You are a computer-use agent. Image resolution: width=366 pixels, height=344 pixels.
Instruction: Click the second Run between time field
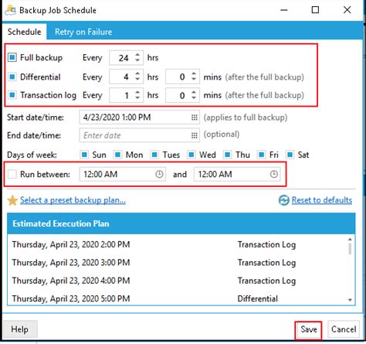[237, 175]
